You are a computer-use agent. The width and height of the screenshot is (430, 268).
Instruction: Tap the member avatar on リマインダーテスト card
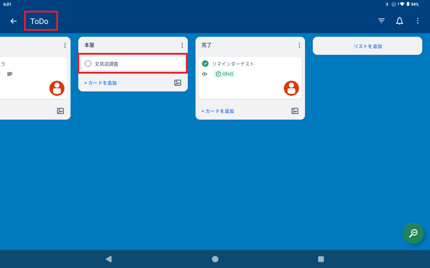pyautogui.click(x=291, y=88)
